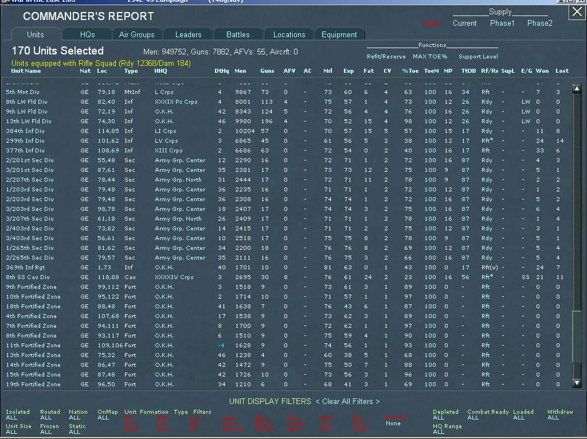587x439 pixels.
Task: Sort by the DtHq column header
Action: (x=222, y=70)
